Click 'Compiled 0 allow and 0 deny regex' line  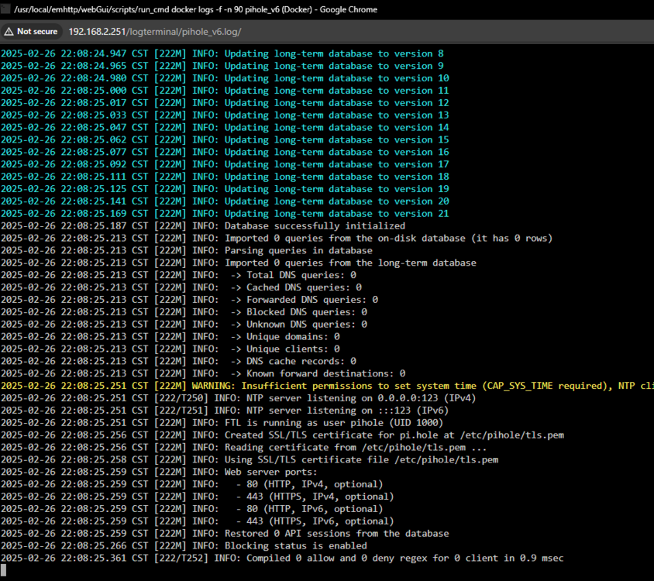282,558
